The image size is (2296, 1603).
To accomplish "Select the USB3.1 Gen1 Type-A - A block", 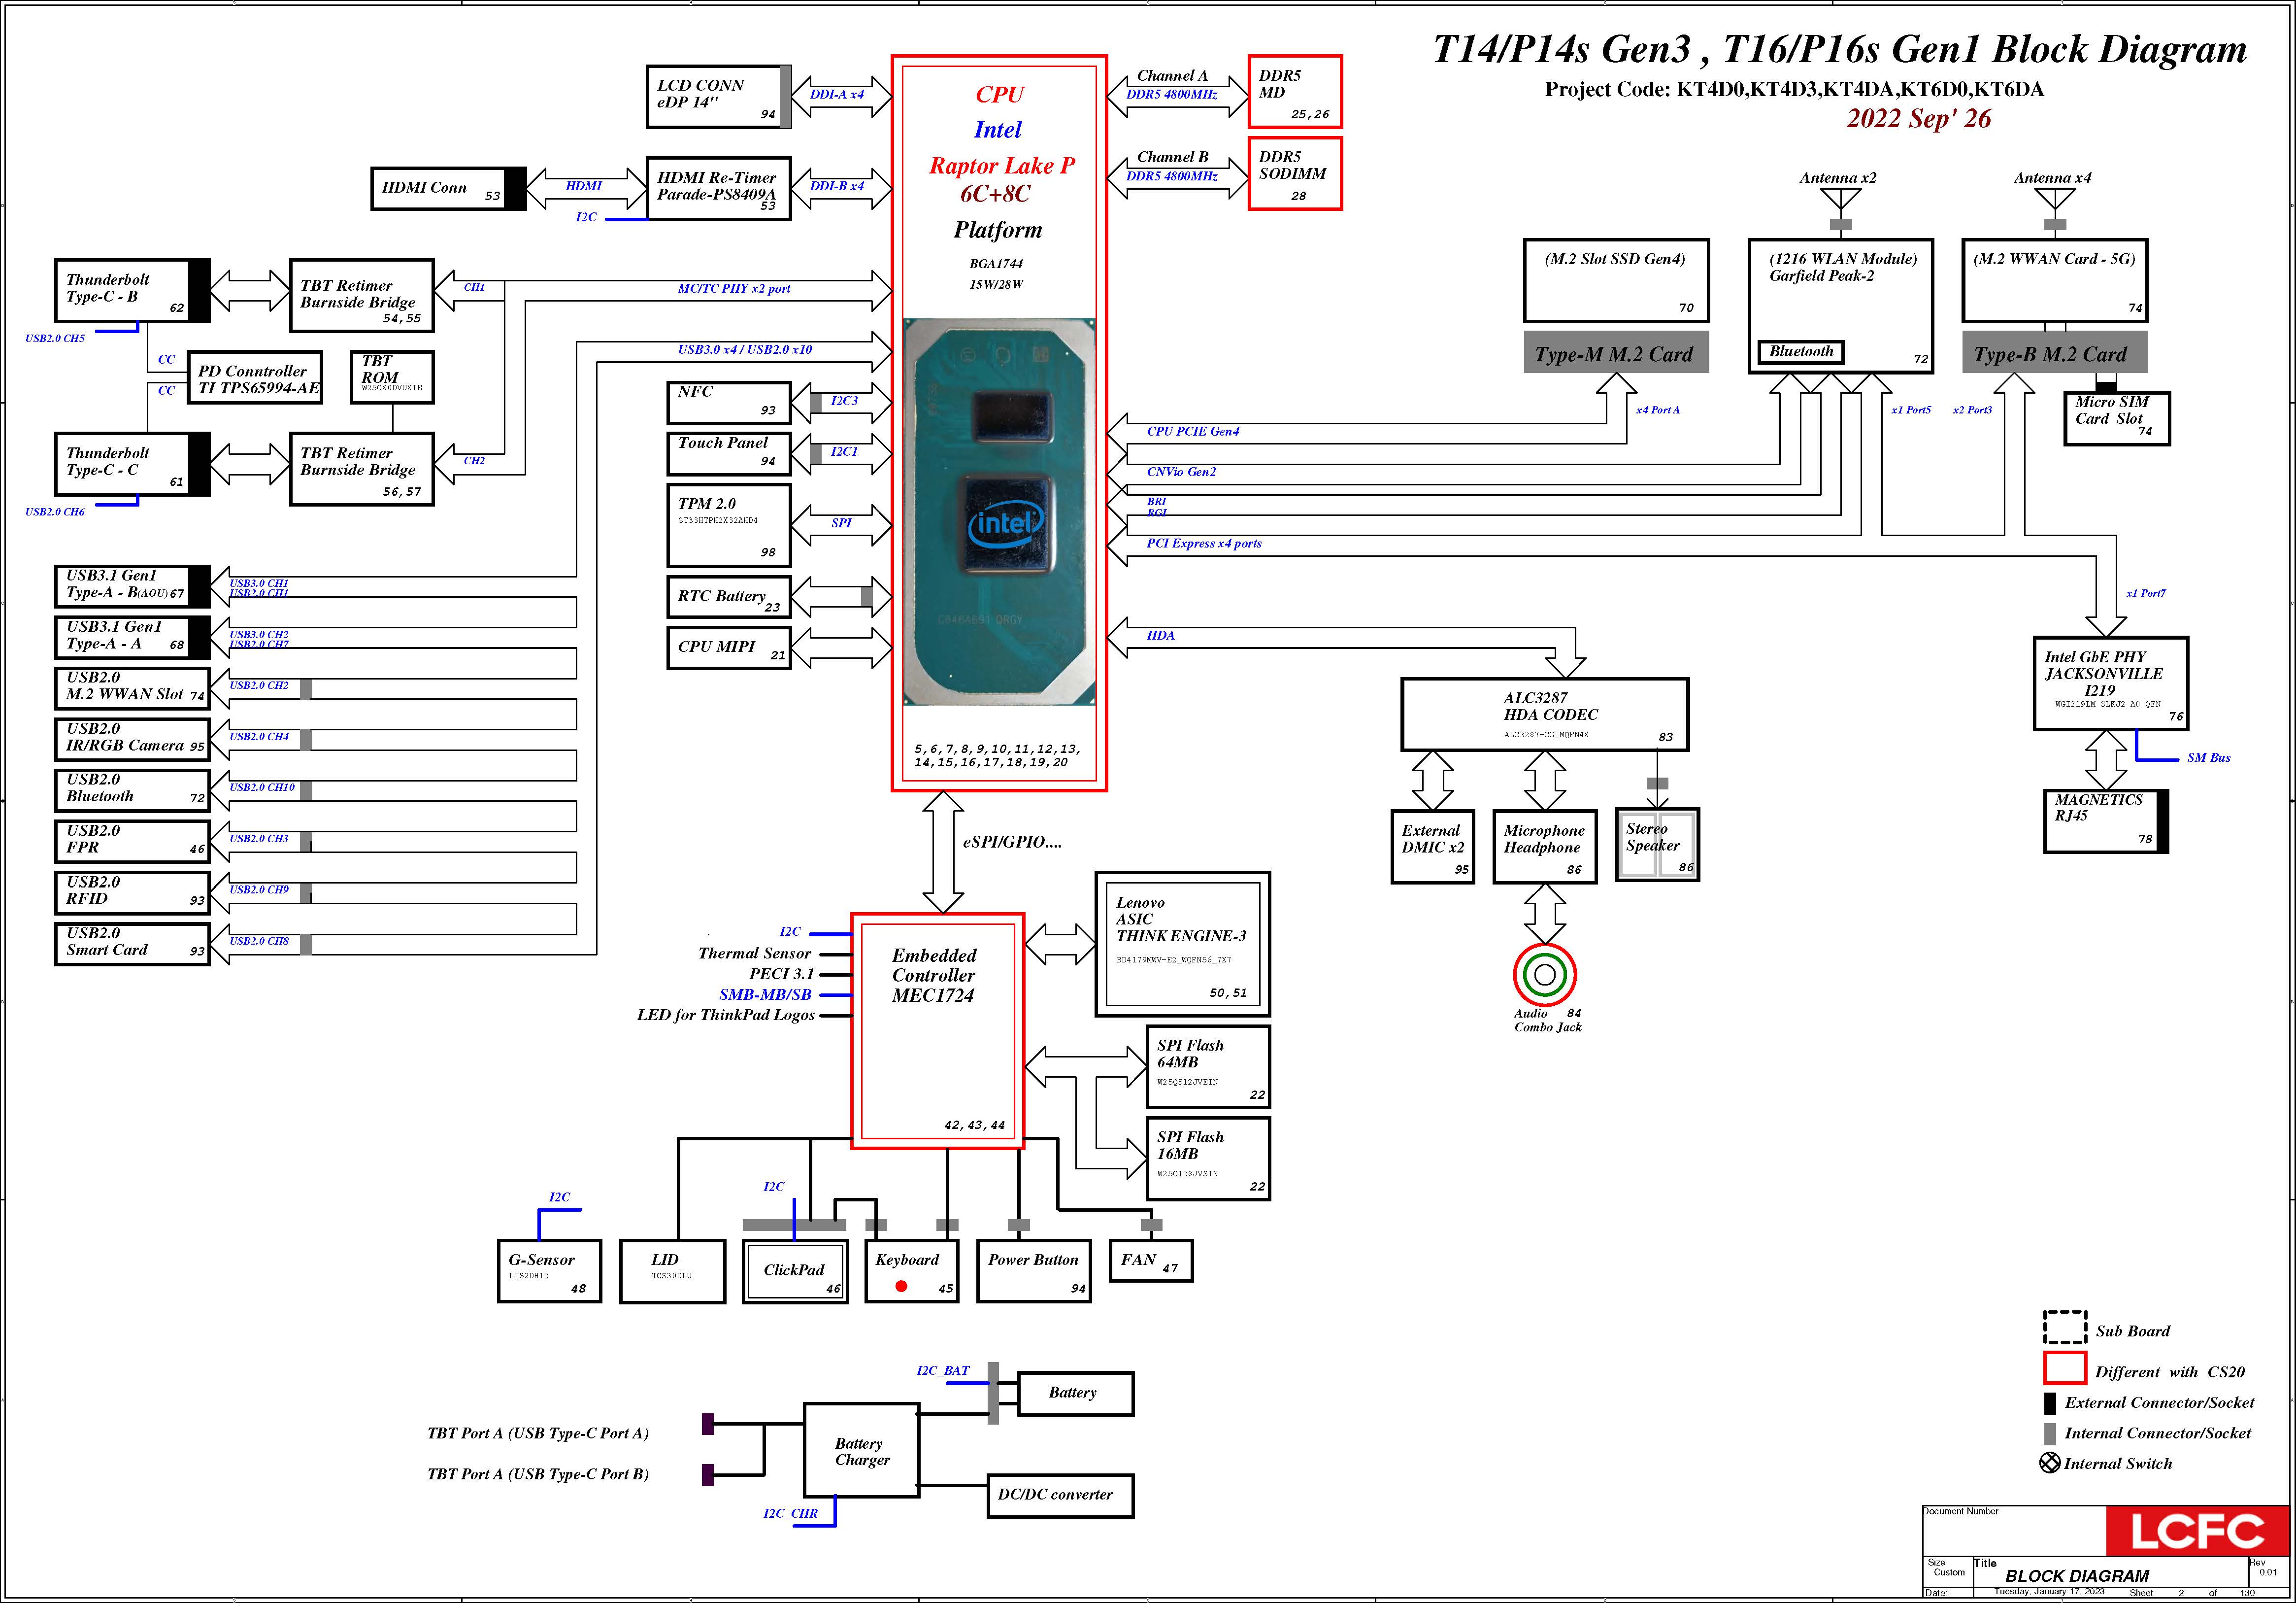I will coord(132,637).
